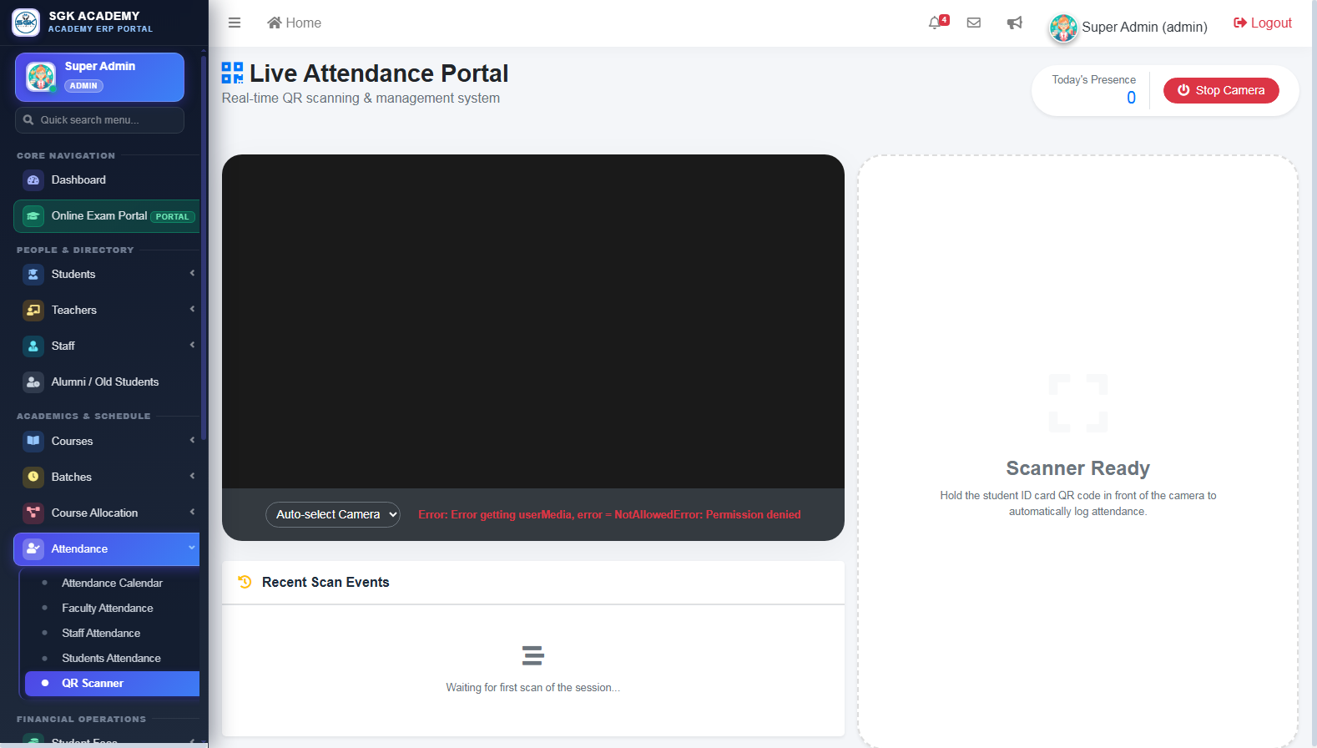The width and height of the screenshot is (1317, 748).
Task: Open Students Attendance submenu item
Action: (x=112, y=659)
